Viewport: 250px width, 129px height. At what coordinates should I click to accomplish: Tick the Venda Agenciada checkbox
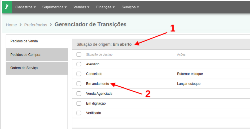(79, 94)
